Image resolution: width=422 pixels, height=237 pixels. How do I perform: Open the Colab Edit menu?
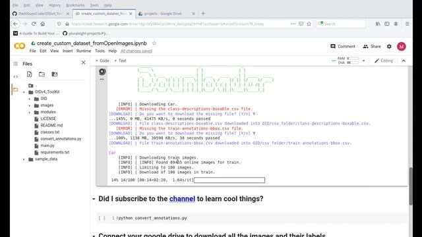pos(43,51)
